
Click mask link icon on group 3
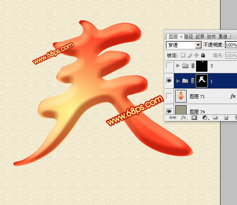pyautogui.click(x=193, y=65)
